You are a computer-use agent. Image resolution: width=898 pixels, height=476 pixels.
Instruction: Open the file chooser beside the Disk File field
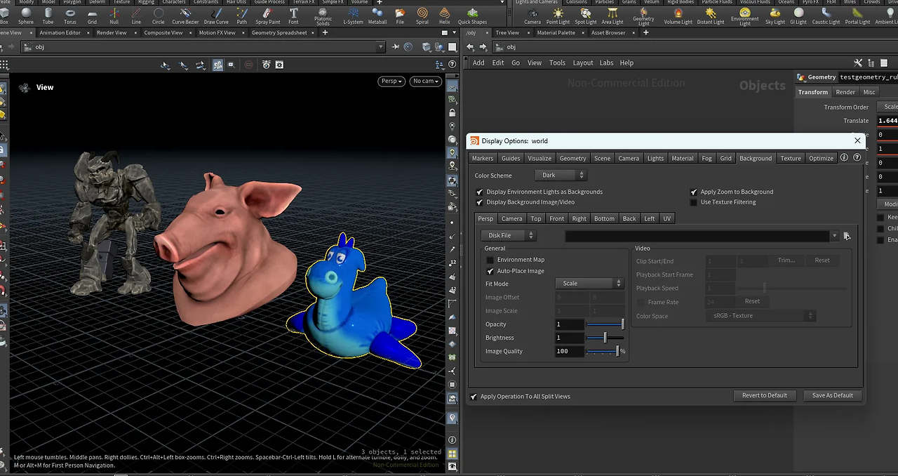(847, 236)
